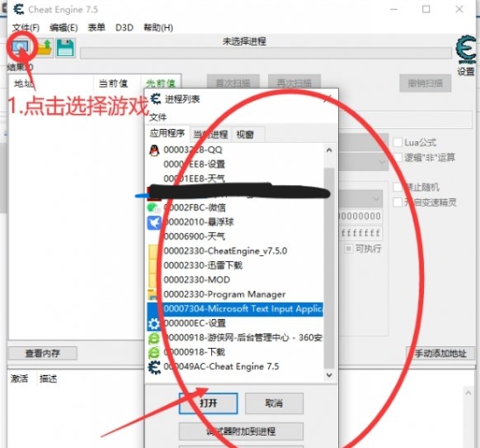Open 文件 menu in process list dialog
The image size is (480, 448).
pos(158,117)
